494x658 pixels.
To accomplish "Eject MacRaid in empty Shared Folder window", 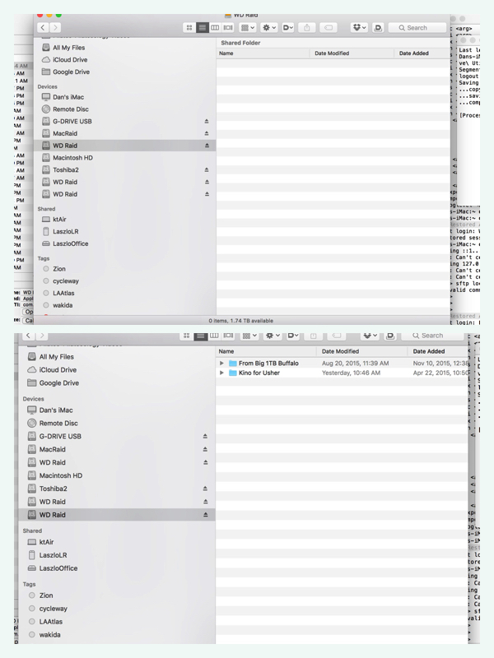I will pos(207,133).
